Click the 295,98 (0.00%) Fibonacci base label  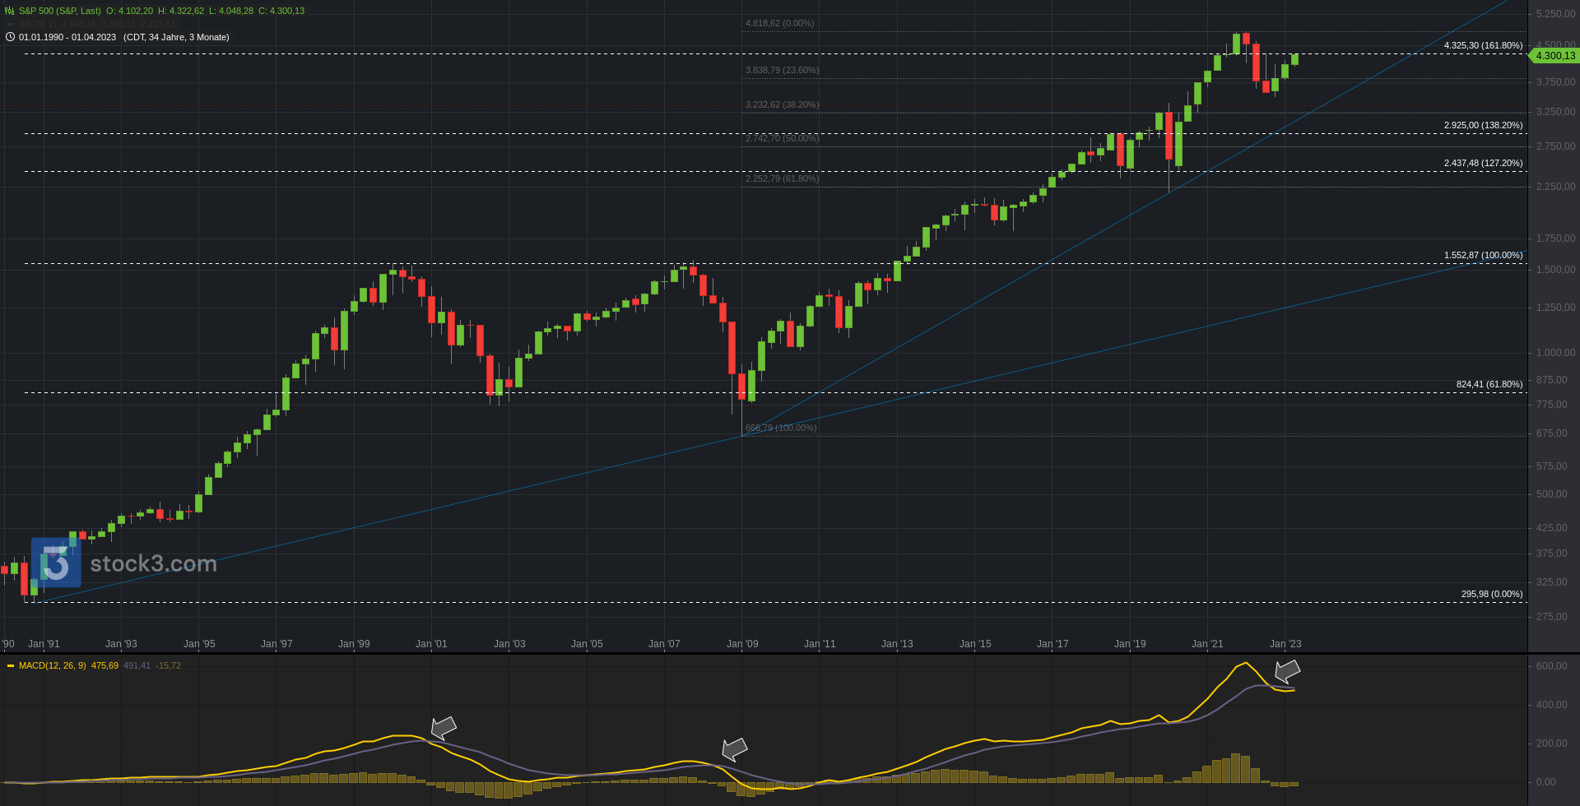click(x=1491, y=594)
